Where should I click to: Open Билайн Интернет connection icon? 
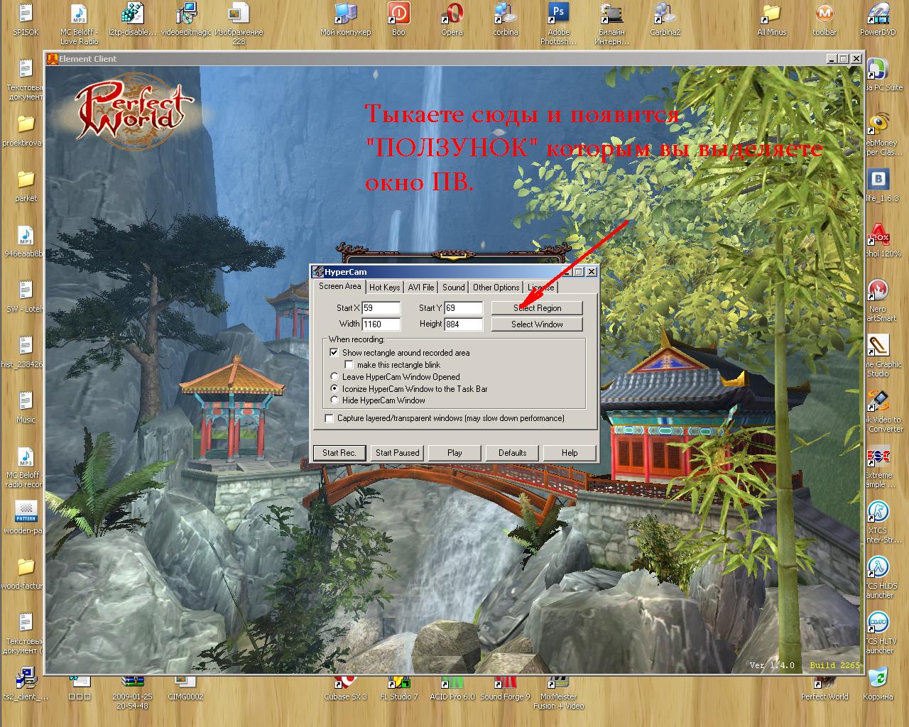[611, 24]
